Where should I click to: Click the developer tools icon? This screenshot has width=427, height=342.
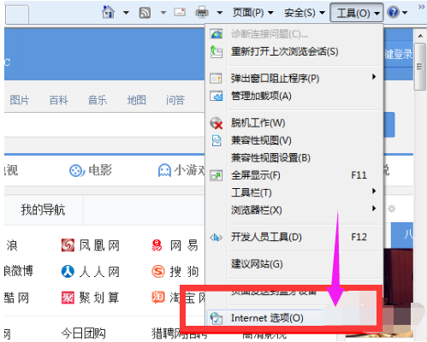[216, 237]
